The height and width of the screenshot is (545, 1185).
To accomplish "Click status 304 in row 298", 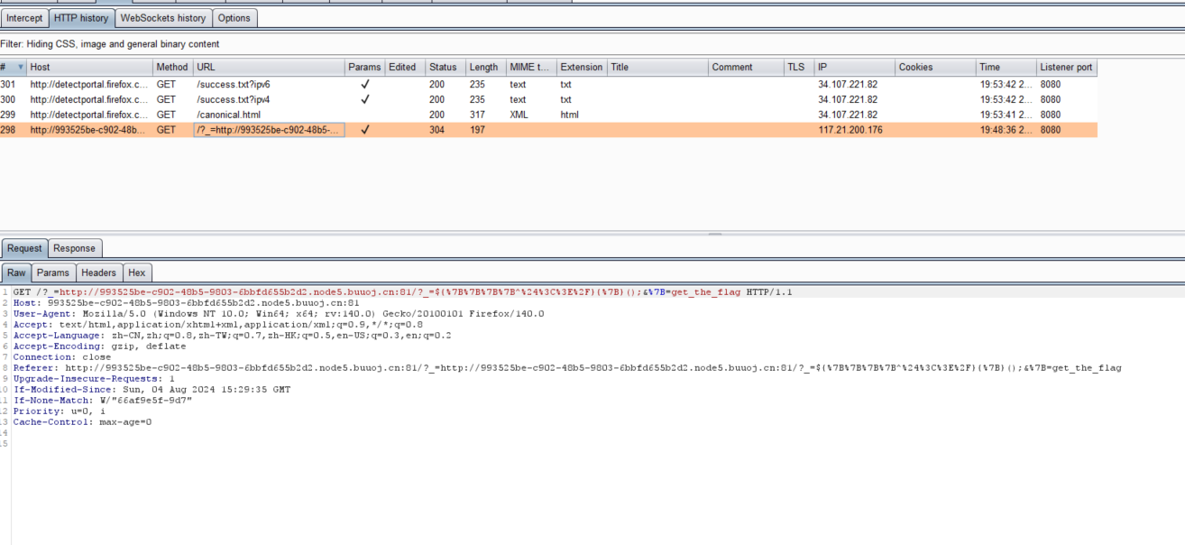I will coord(436,130).
